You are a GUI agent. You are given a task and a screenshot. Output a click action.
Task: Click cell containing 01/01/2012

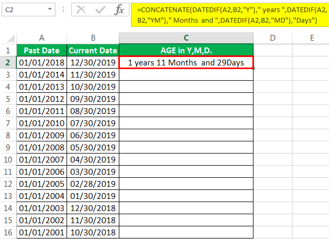pos(42,99)
